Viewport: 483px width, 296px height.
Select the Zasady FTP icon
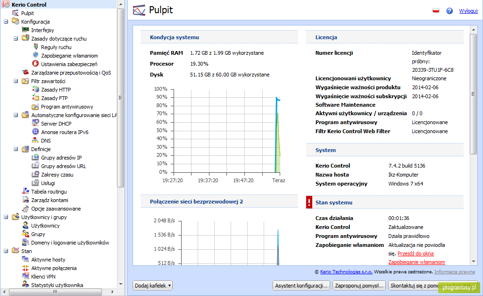point(35,98)
